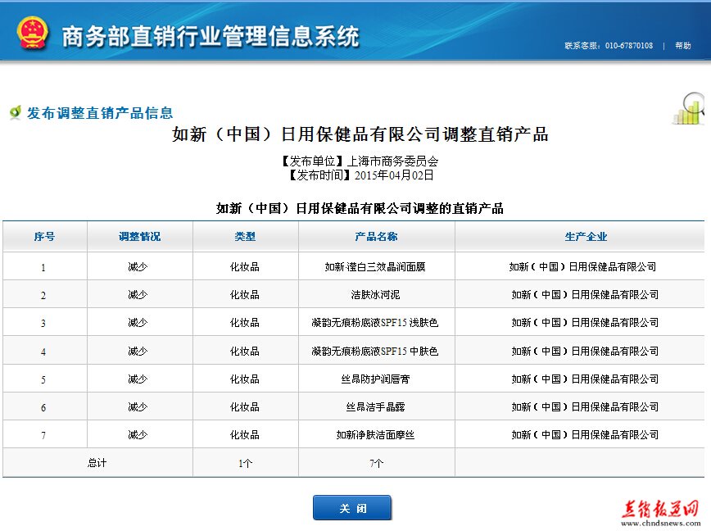Click product name 丝昂防护润唇膏
711x531 pixels.
click(x=375, y=379)
